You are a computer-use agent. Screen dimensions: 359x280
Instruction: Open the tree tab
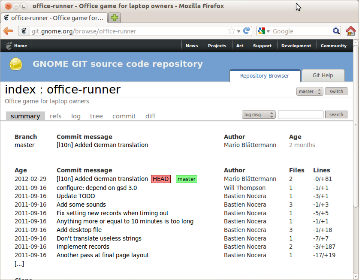tap(97, 116)
